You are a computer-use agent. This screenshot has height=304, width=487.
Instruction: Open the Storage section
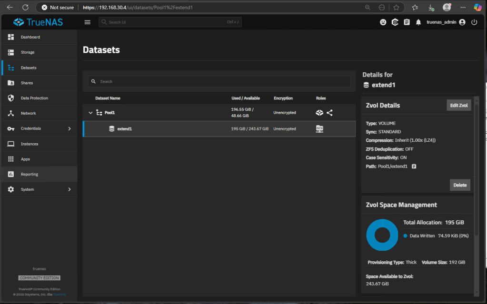[x=28, y=52]
